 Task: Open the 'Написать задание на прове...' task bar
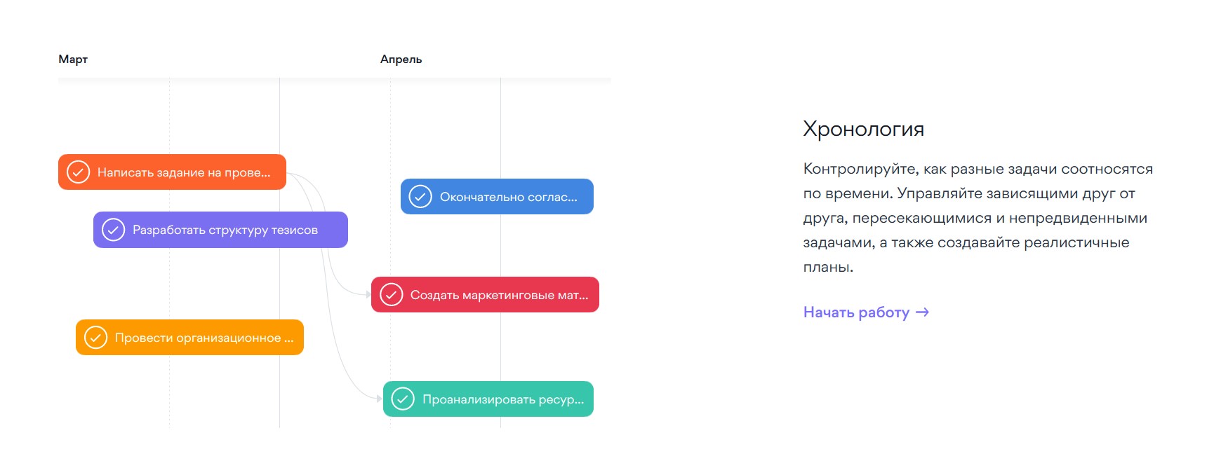click(x=184, y=172)
